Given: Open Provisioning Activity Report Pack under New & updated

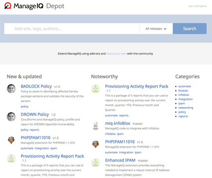Looking at the screenshot, I should (53, 156).
